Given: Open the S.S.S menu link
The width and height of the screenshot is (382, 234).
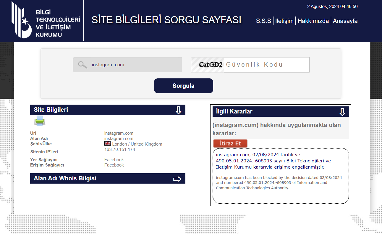Looking at the screenshot, I should [263, 21].
